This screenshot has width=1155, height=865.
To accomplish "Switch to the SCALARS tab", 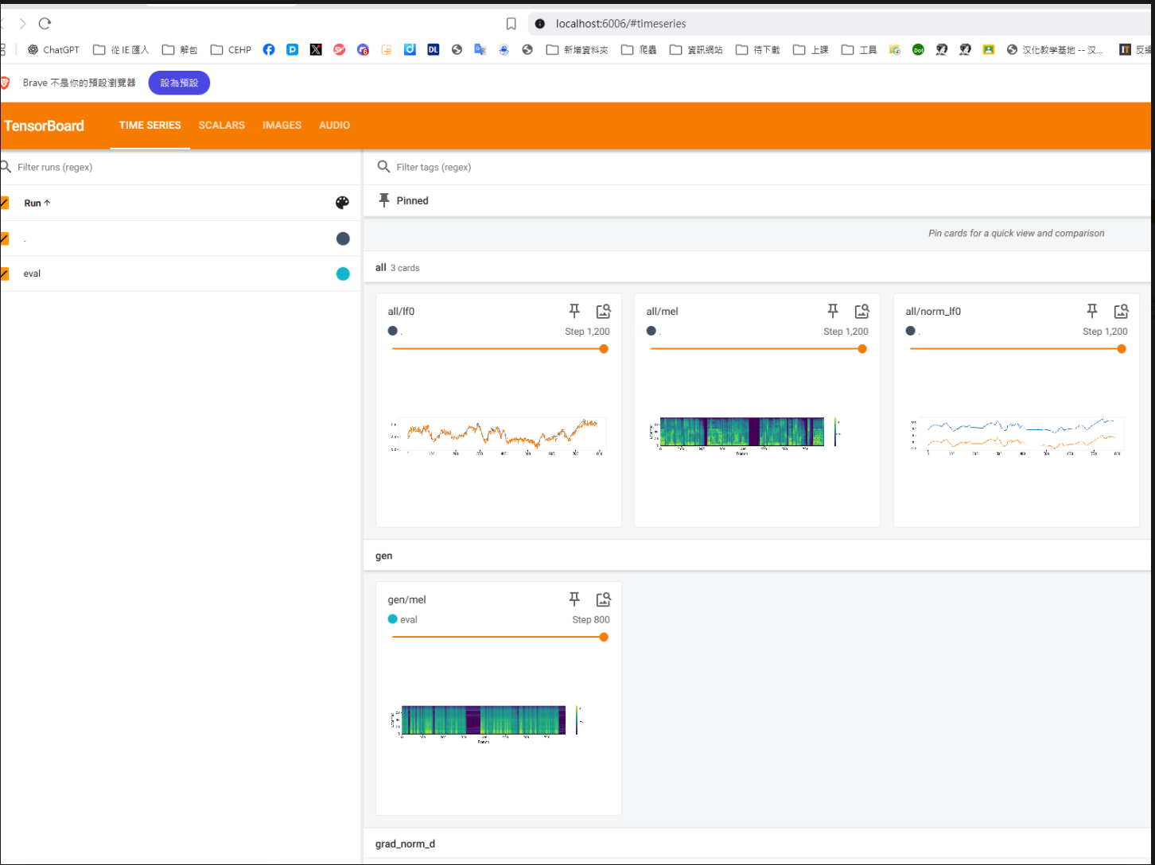I will (221, 126).
